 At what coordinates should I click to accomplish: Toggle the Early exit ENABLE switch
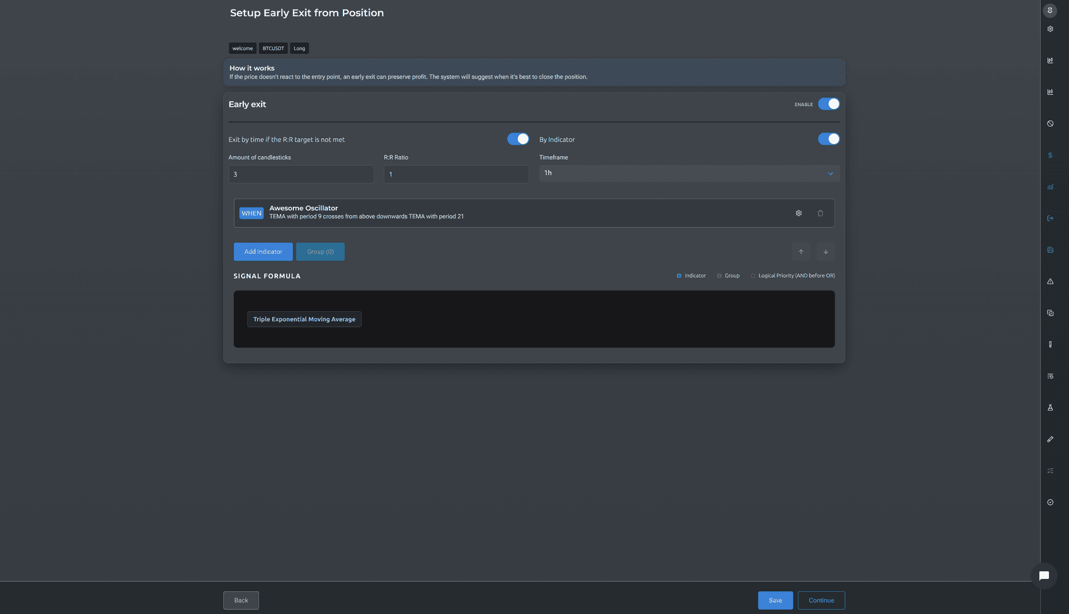pos(828,104)
